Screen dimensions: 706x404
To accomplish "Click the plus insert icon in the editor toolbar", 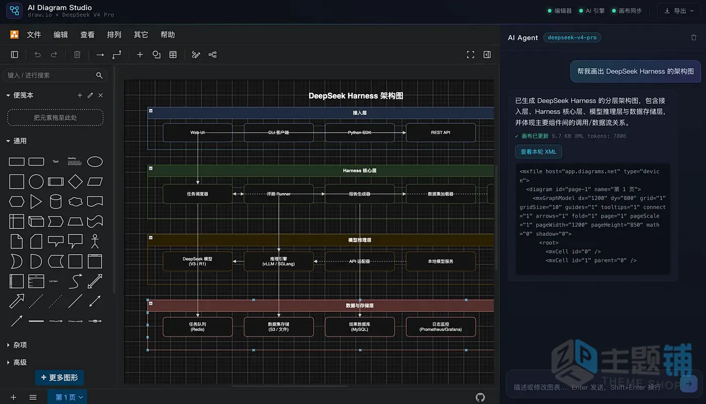I will click(140, 54).
